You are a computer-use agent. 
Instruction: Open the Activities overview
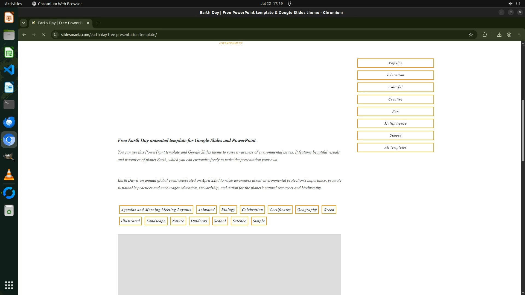point(13,4)
